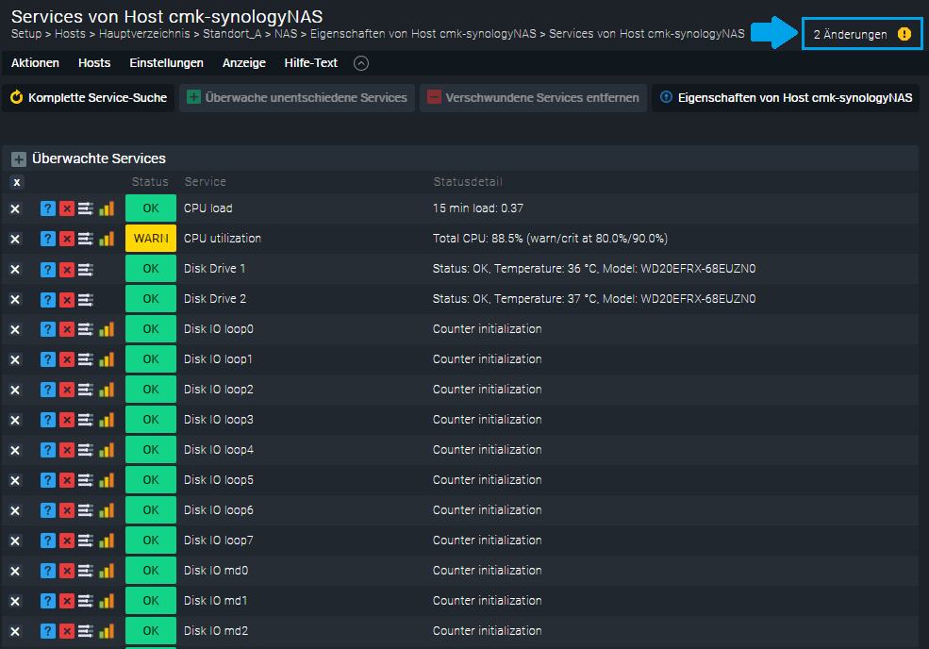929x649 pixels.
Task: Click the yellow warning icon beside 2 Änderungen
Action: click(x=904, y=34)
